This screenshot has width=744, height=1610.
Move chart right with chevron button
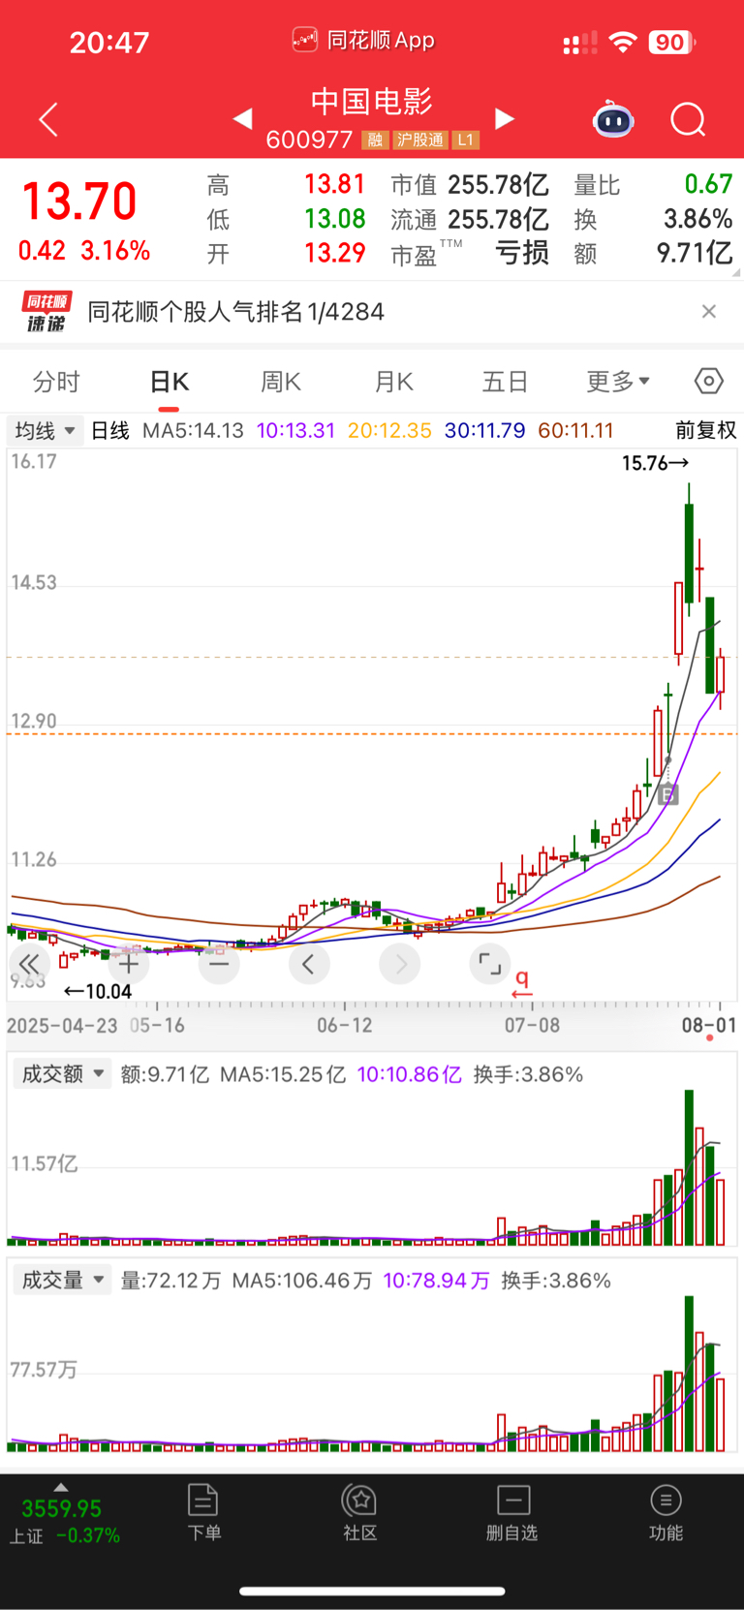400,964
